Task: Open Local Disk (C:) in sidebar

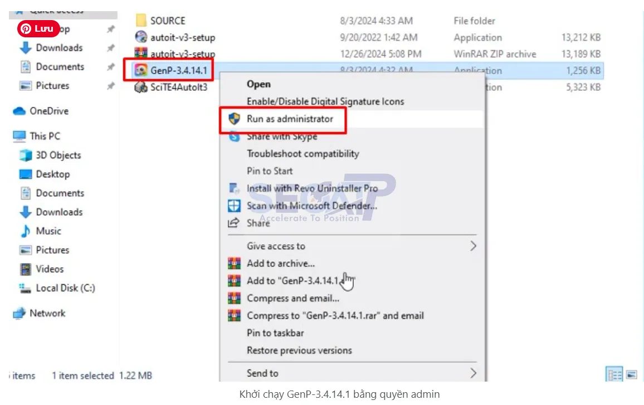Action: coord(65,288)
